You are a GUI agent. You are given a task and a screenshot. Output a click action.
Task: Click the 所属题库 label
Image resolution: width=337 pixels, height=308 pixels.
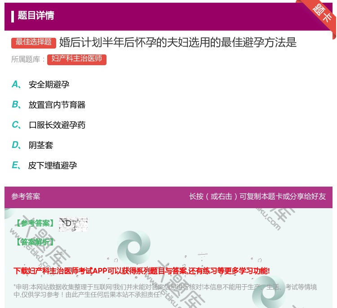[x=28, y=59]
